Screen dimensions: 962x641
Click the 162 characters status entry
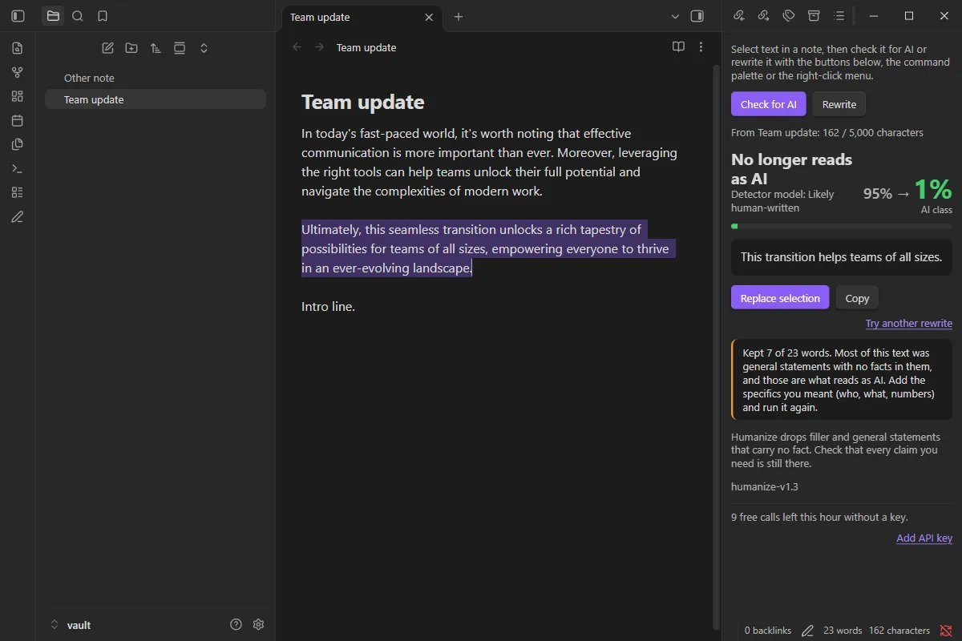(x=899, y=631)
